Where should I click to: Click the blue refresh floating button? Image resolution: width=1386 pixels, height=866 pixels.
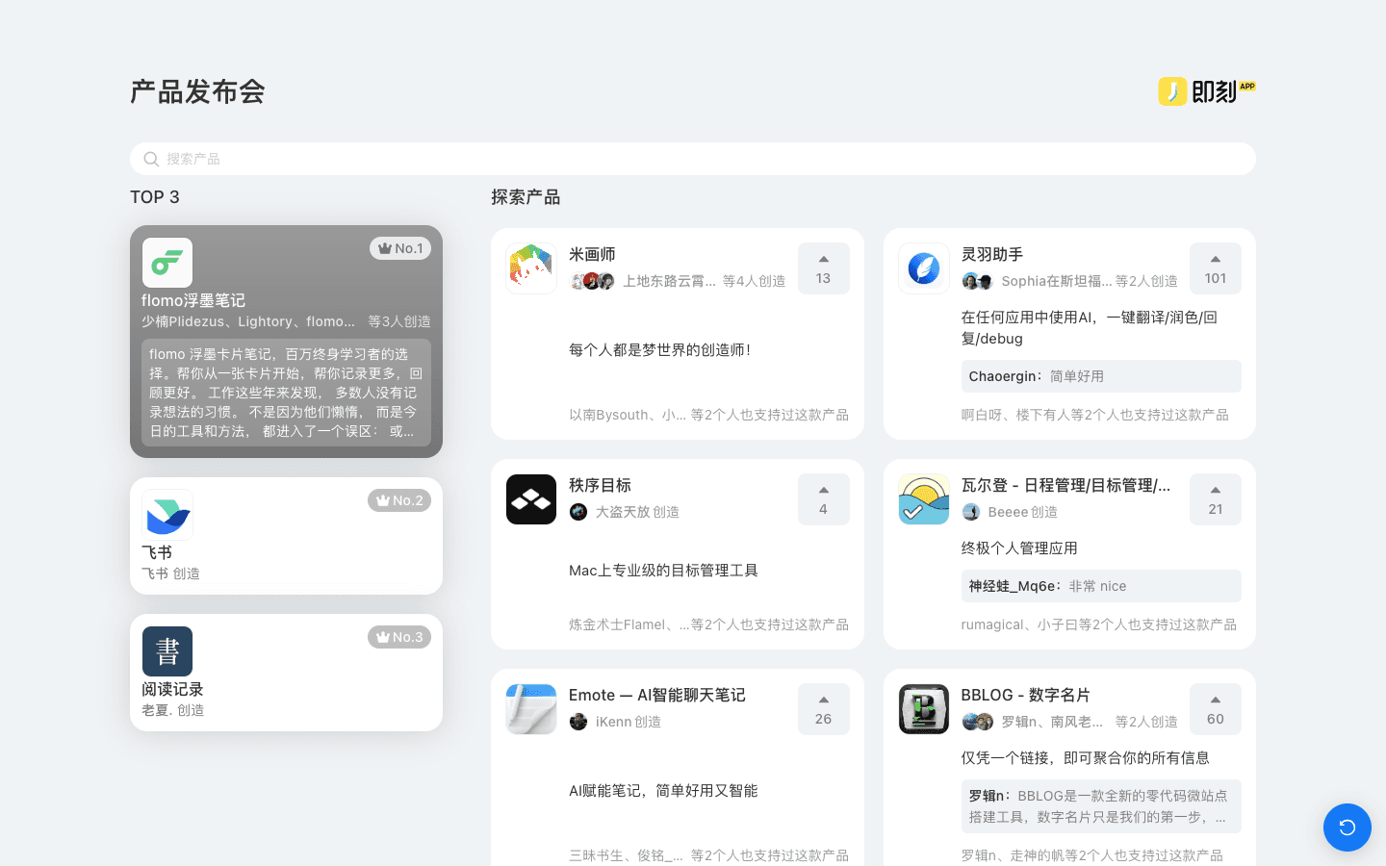click(1347, 828)
